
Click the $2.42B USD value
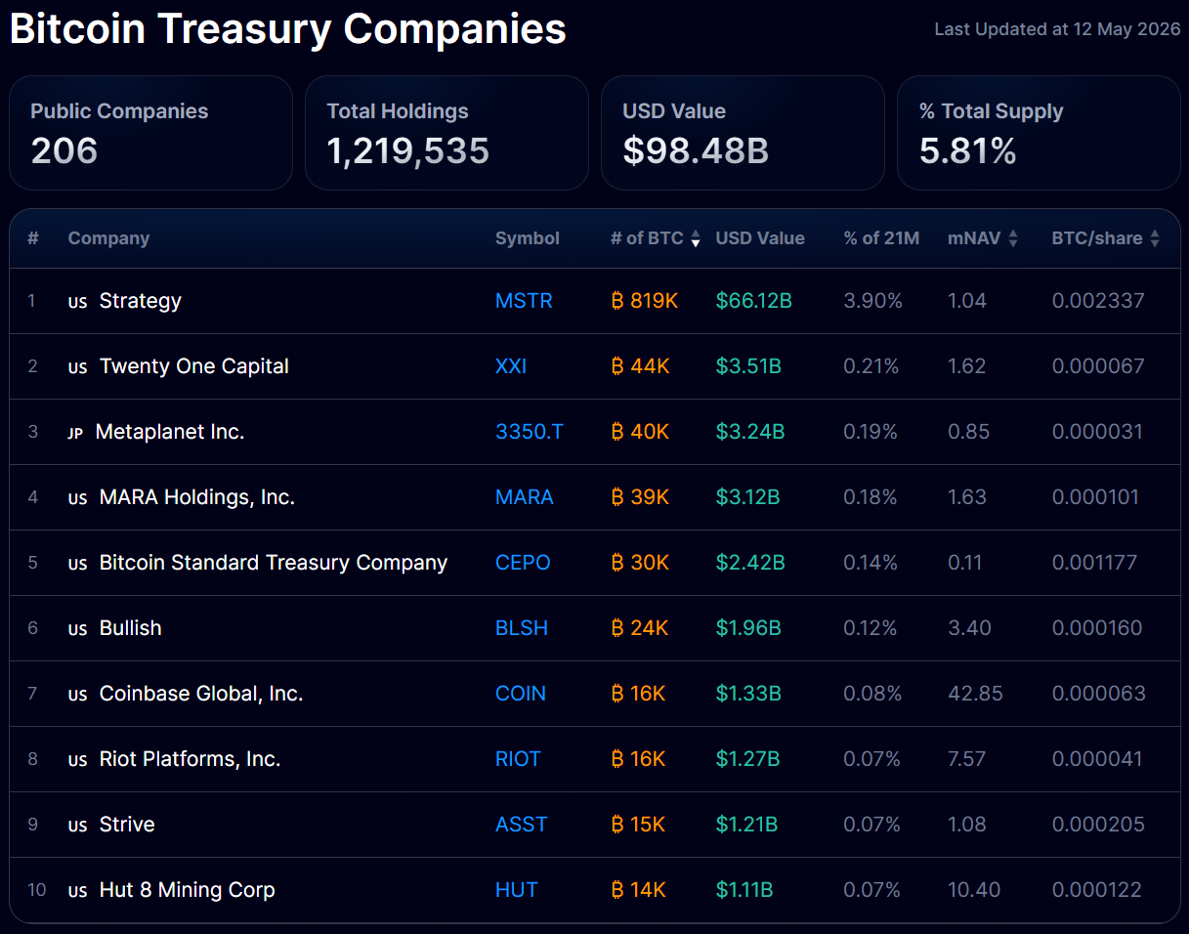[x=749, y=563]
